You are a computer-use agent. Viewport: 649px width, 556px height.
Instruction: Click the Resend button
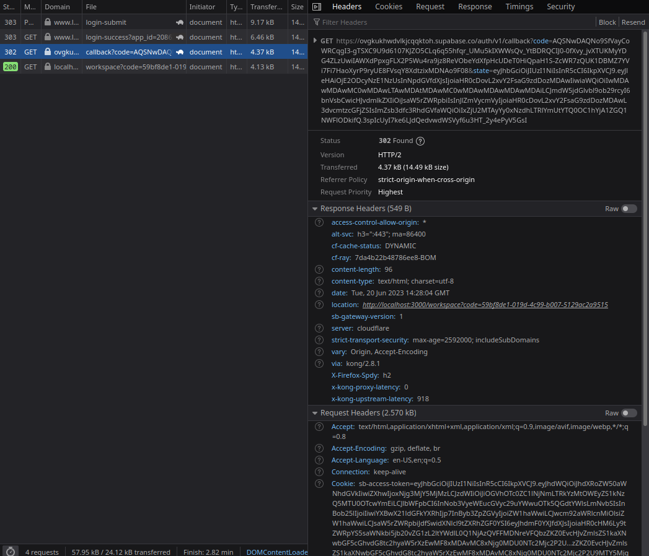click(x=633, y=22)
